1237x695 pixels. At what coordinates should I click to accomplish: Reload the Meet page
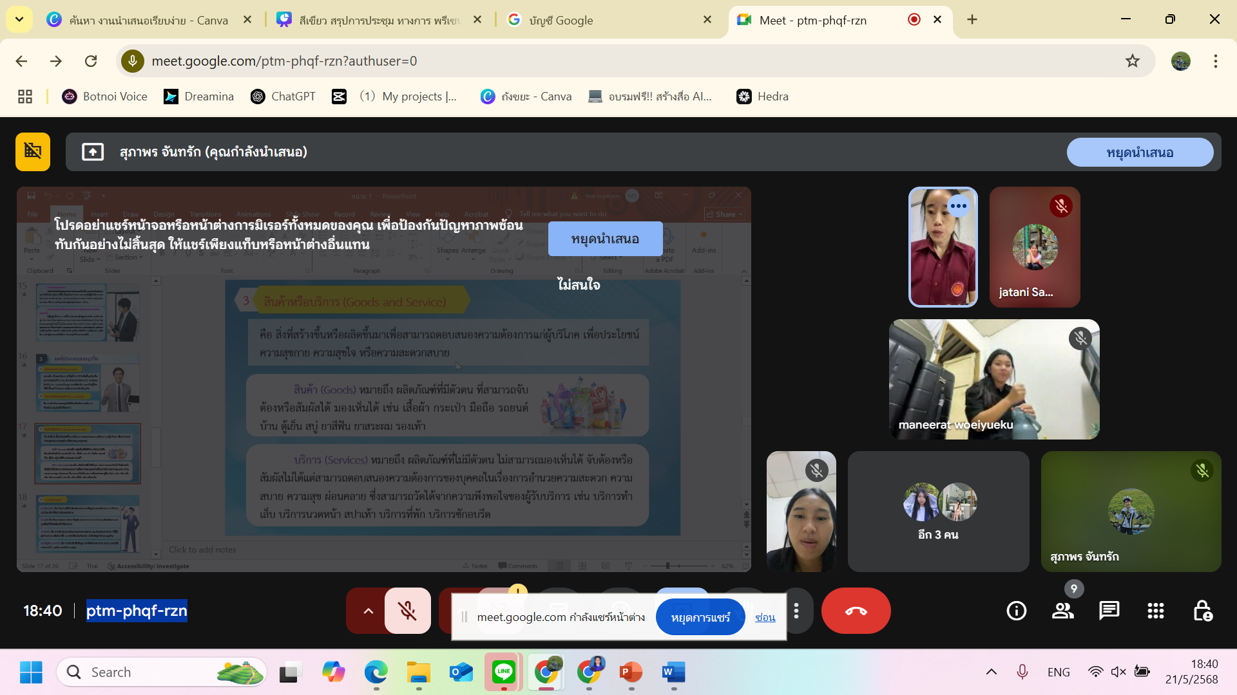tap(91, 61)
